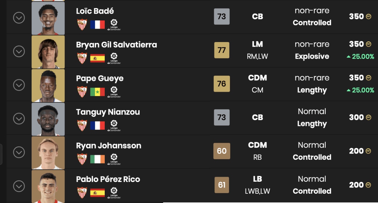The height and width of the screenshot is (203, 378).
Task: Open Pape Gueye player portrait
Action: [48, 86]
